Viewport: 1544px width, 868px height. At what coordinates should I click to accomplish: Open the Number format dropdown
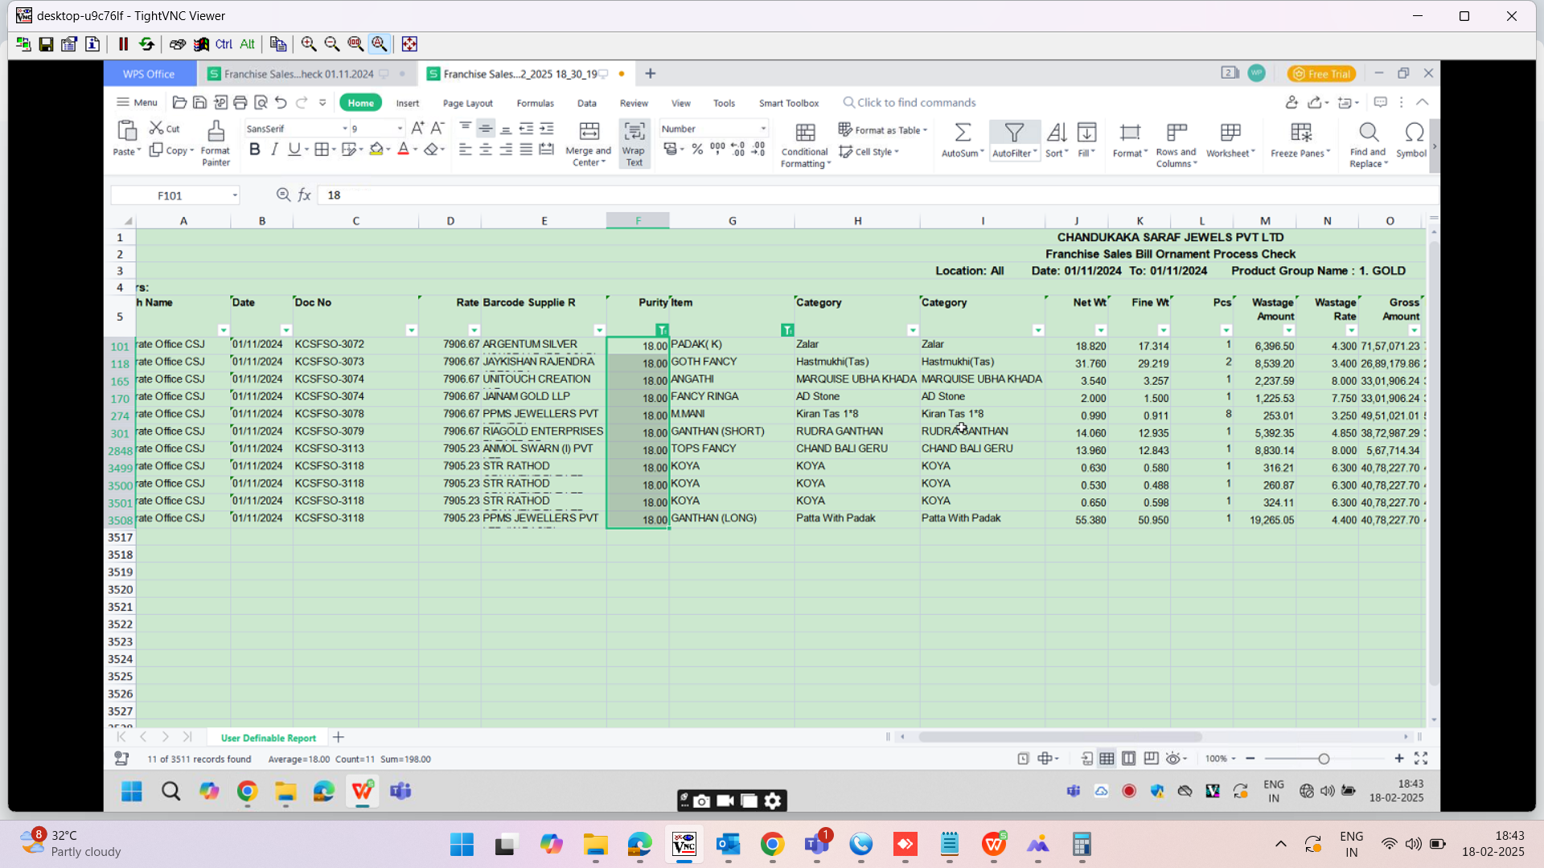pos(763,129)
